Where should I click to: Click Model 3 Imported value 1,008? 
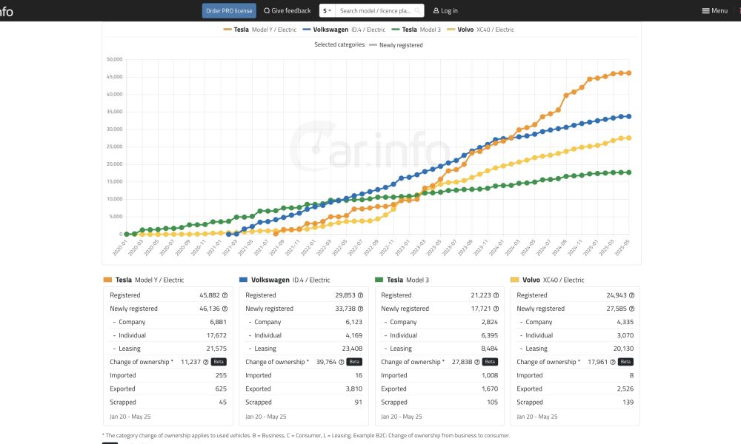click(x=490, y=376)
